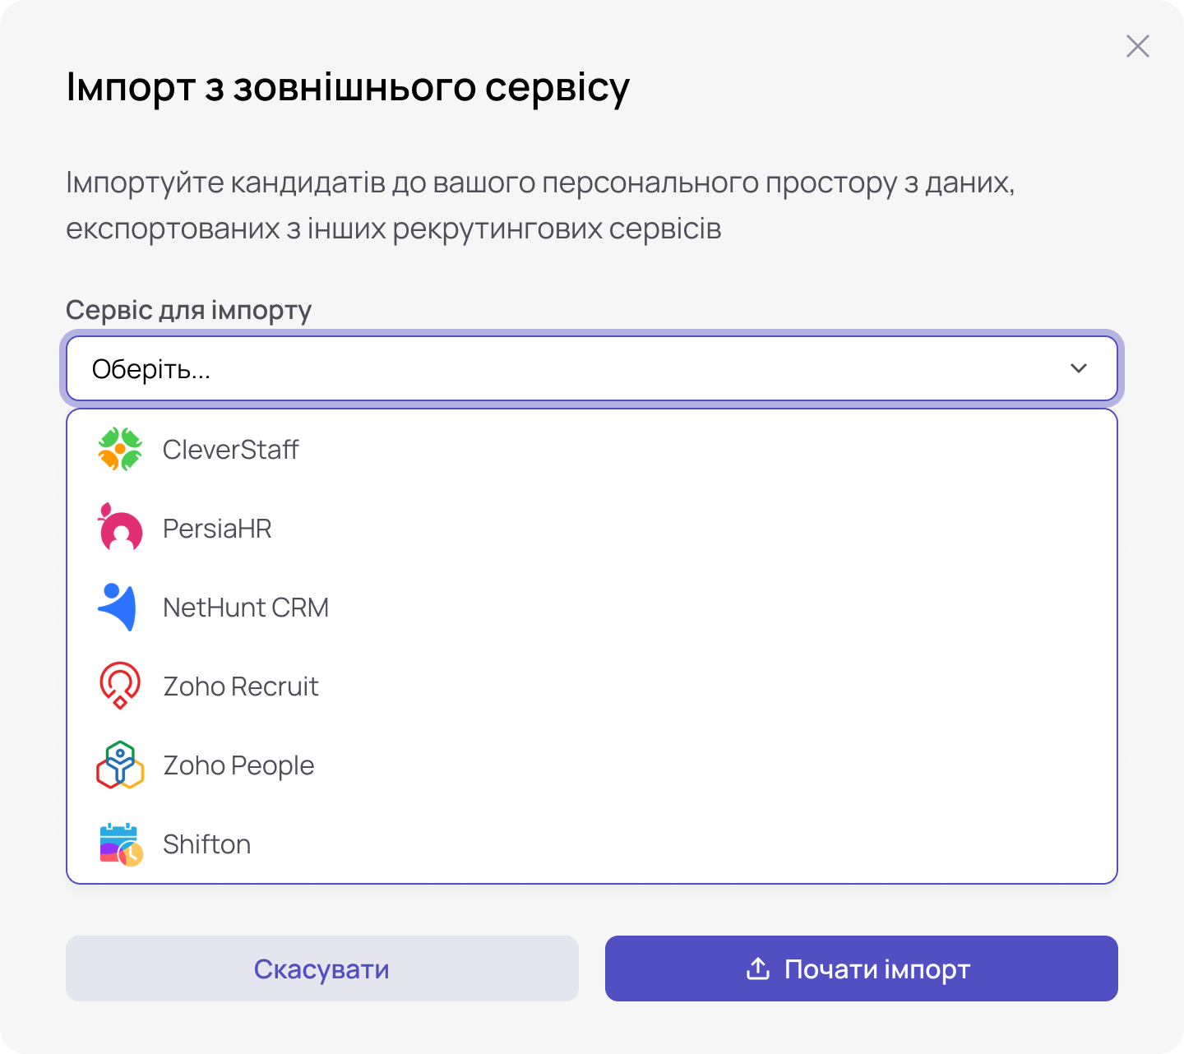
Task: Click the upload icon on Почати імпорт button
Action: (756, 968)
